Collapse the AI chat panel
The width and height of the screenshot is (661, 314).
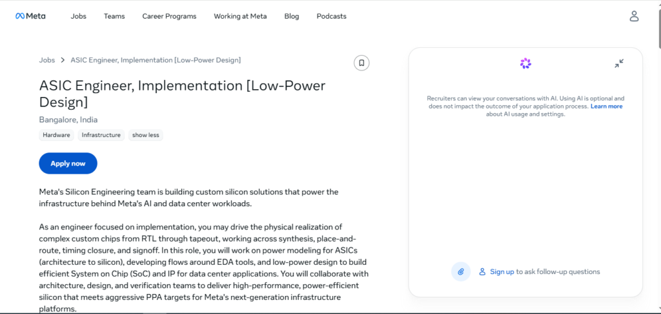click(x=619, y=64)
